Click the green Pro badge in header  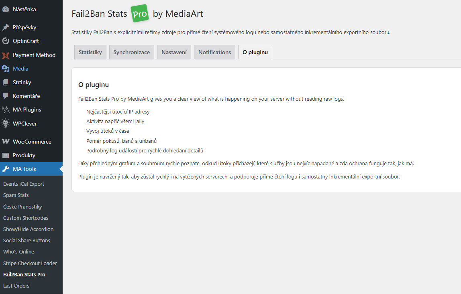coord(140,14)
